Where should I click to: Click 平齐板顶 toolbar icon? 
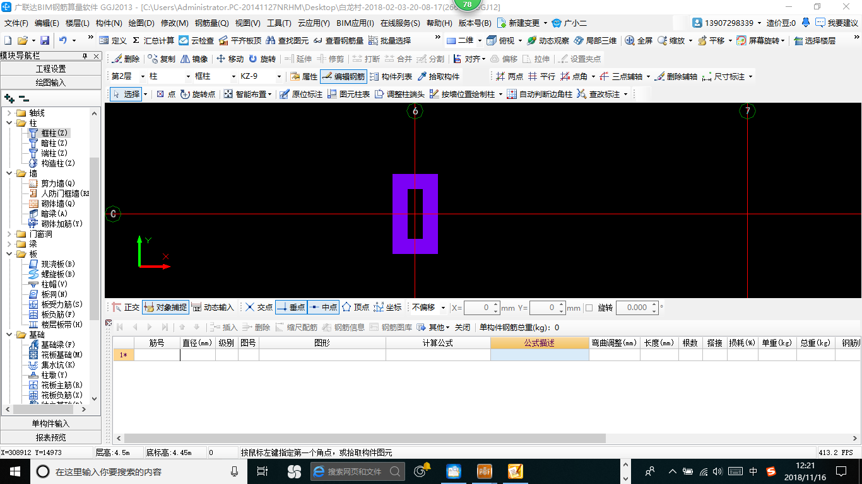pos(239,40)
